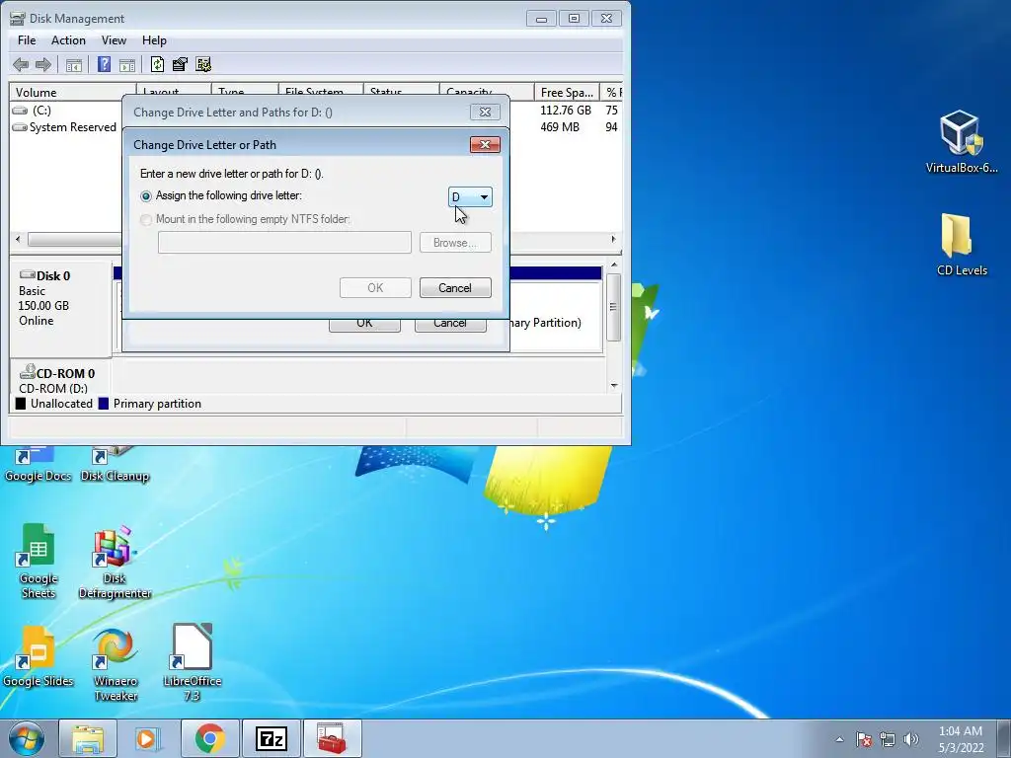1011x758 pixels.
Task: Launch the Disk Cleanup desktop shortcut
Action: click(115, 465)
